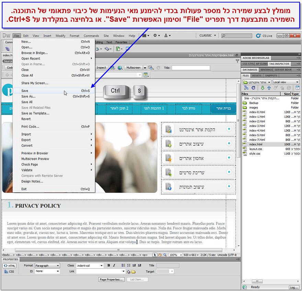
Task: Click the Multiscreen button
Action: [x=133, y=67]
